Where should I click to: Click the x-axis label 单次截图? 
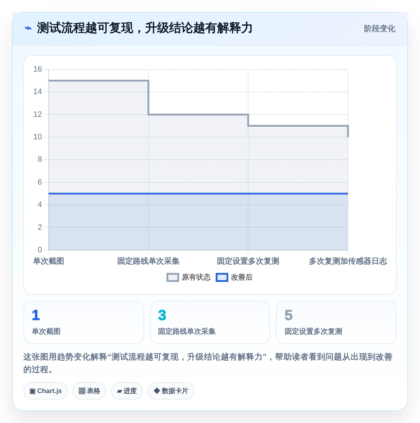pyautogui.click(x=49, y=261)
